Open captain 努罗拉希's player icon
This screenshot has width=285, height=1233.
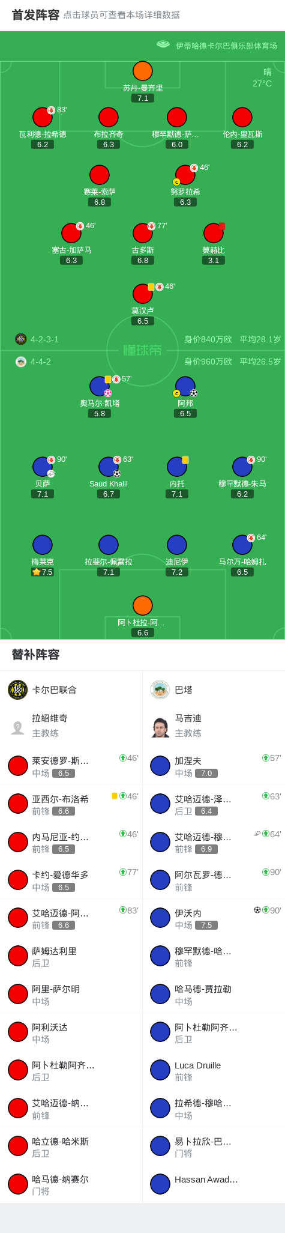185,175
